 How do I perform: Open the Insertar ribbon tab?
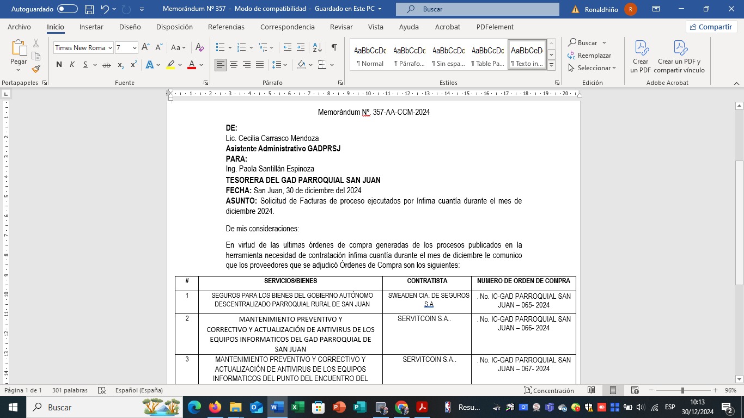click(91, 27)
